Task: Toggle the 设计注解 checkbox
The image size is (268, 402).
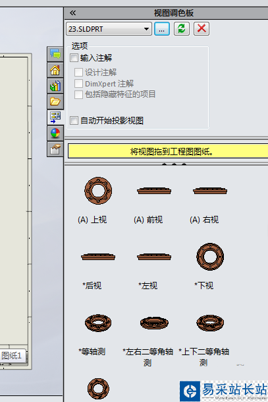Action: (x=78, y=73)
